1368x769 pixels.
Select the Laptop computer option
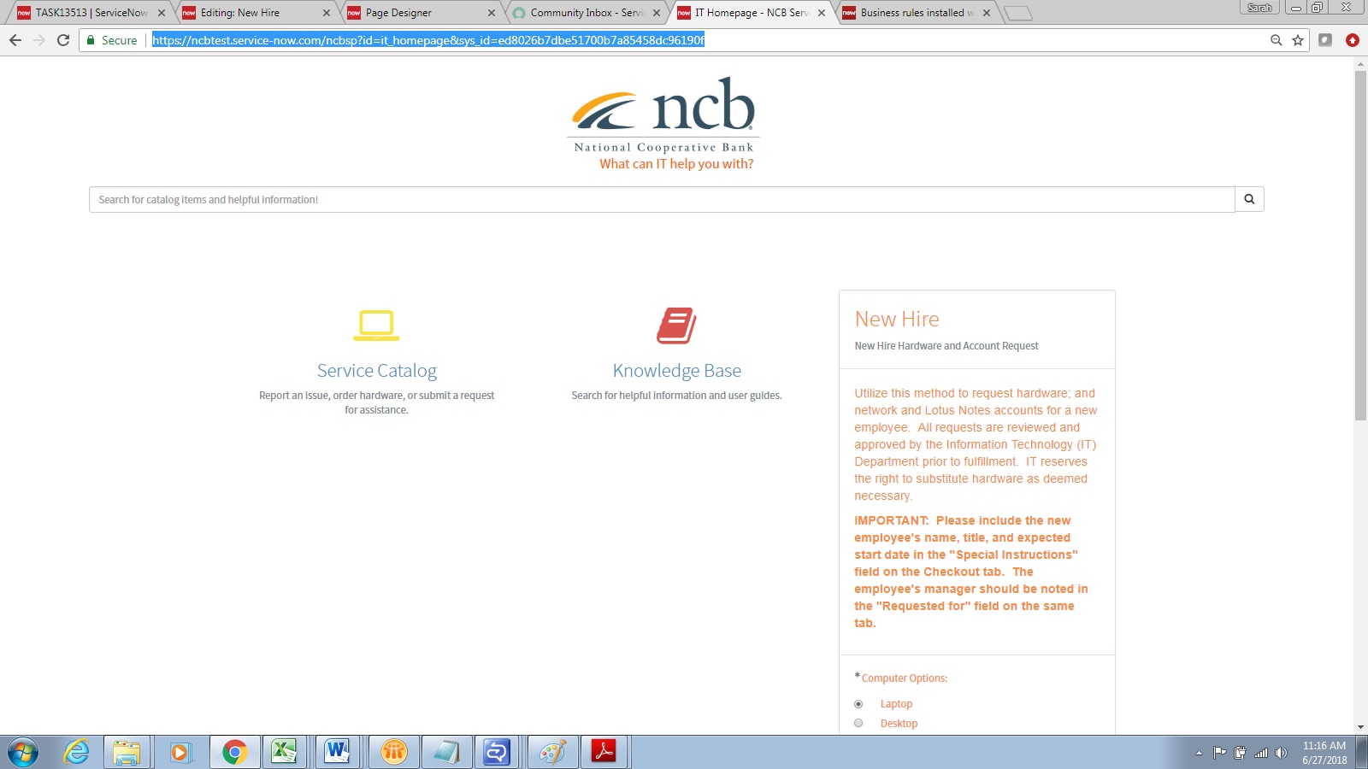pyautogui.click(x=858, y=704)
